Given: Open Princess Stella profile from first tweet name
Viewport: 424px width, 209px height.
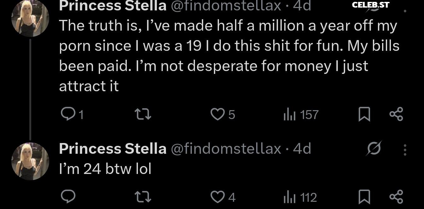Looking at the screenshot, I should click(x=113, y=6).
